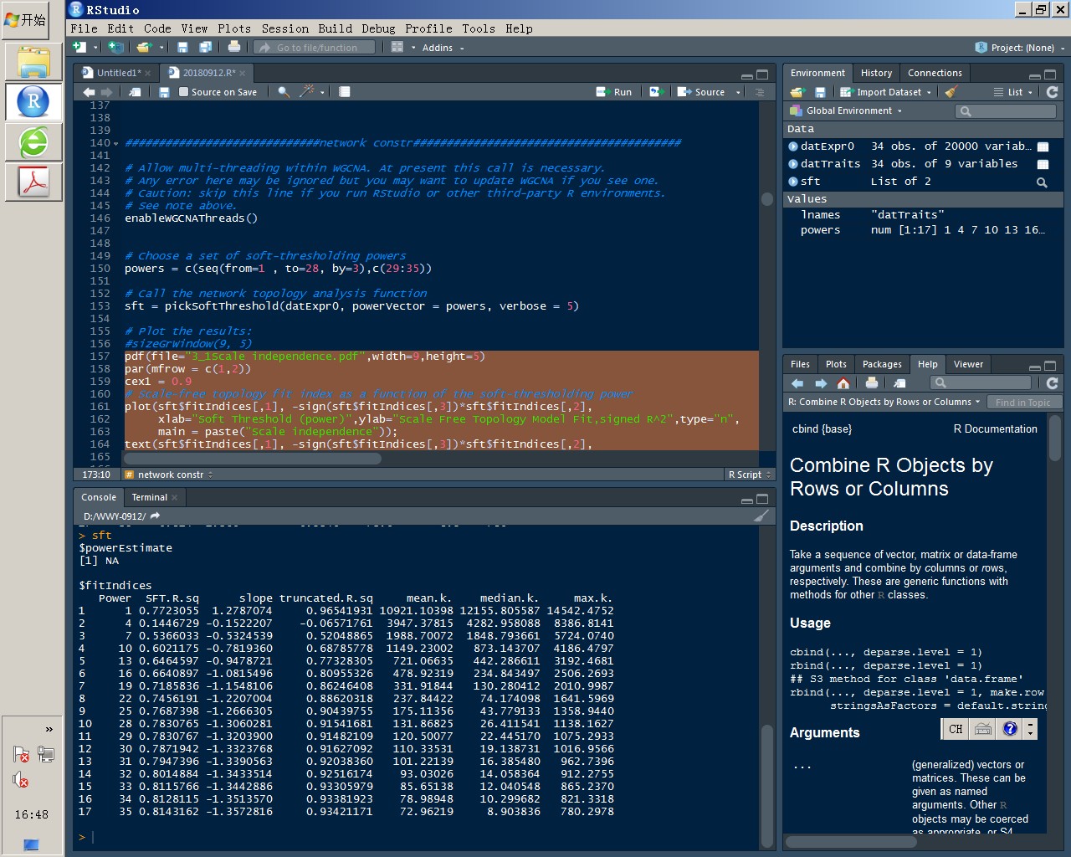The image size is (1071, 857).
Task: View datTraits data grid icon
Action: click(1043, 164)
